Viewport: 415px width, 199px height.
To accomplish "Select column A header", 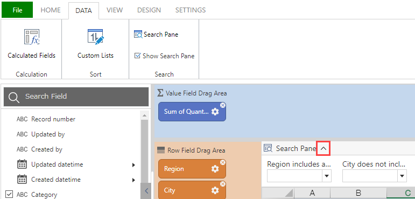I will coord(312,193).
